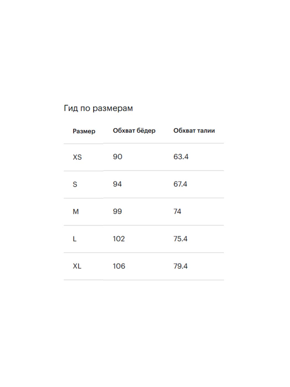This screenshot has width=290, height=387.
Task: Click hip value 94 in the table
Action: point(117,184)
